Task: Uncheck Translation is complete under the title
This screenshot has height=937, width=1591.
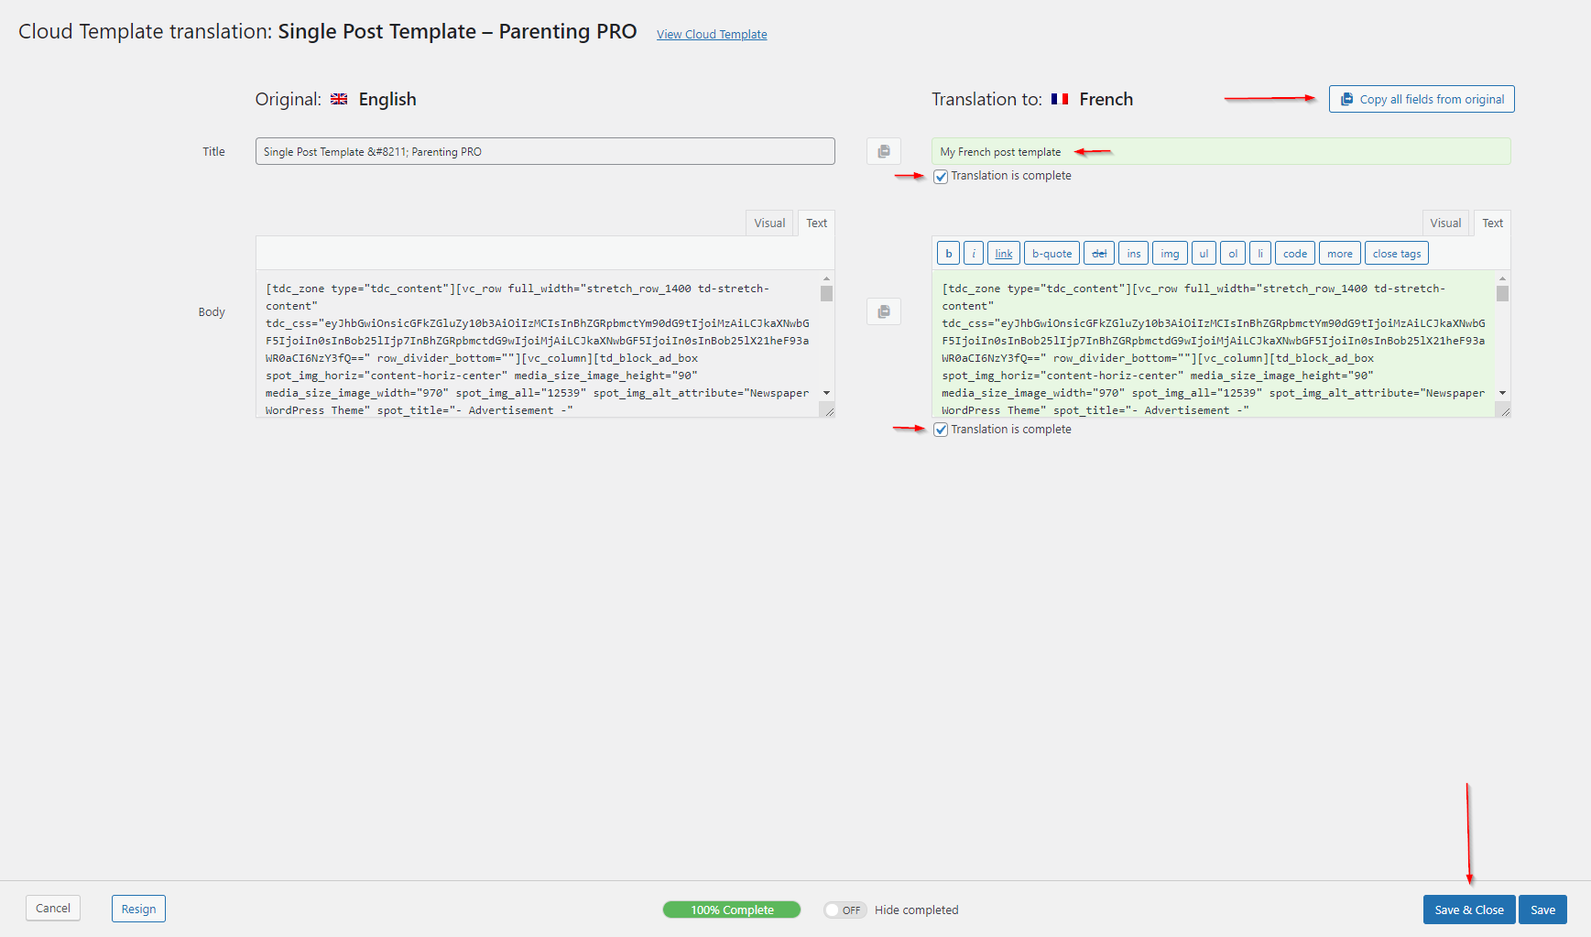Action: tap(941, 177)
